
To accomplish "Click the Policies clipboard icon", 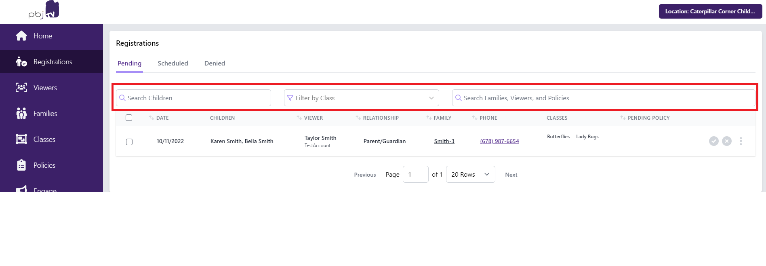I will pyautogui.click(x=21, y=165).
